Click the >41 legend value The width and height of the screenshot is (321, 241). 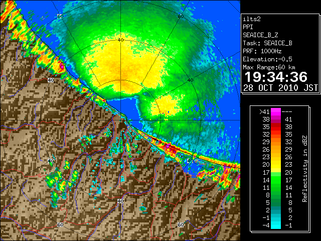click(264, 112)
